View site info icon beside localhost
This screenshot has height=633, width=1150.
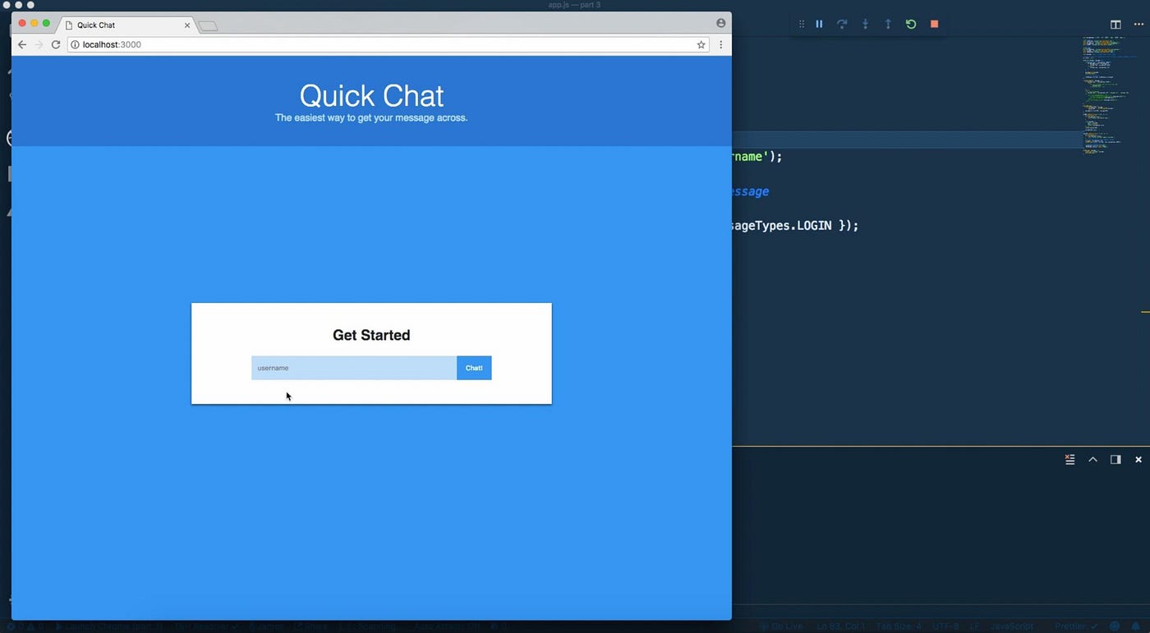point(75,44)
